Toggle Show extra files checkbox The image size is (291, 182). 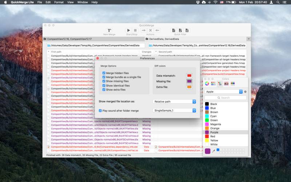(104, 90)
